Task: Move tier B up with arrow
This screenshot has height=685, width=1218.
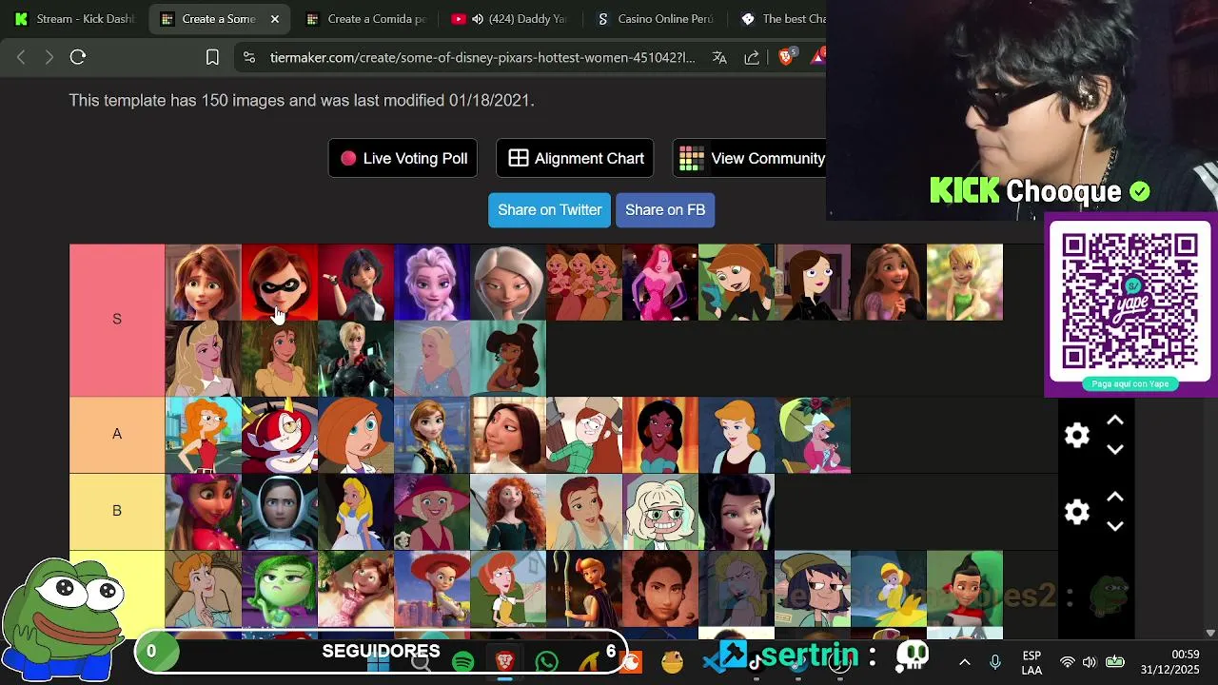Action: click(x=1115, y=498)
